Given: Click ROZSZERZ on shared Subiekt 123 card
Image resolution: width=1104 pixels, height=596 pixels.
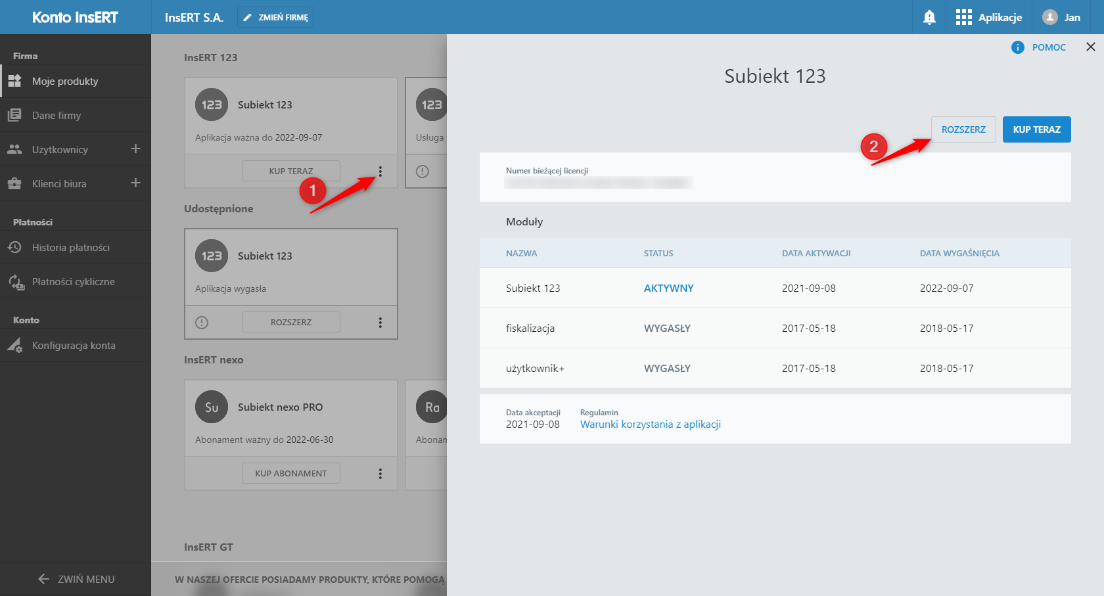Looking at the screenshot, I should (x=291, y=322).
